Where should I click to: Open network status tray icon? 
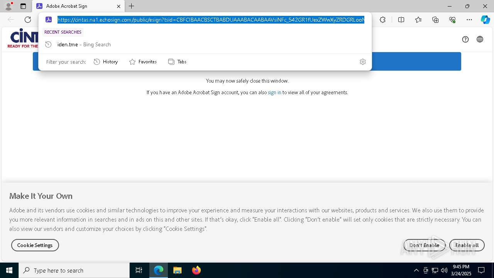435,270
